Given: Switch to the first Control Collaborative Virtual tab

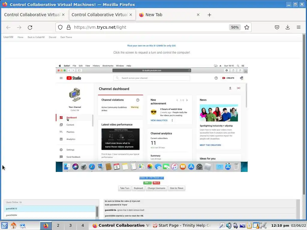Looking at the screenshot, I should [34, 15].
